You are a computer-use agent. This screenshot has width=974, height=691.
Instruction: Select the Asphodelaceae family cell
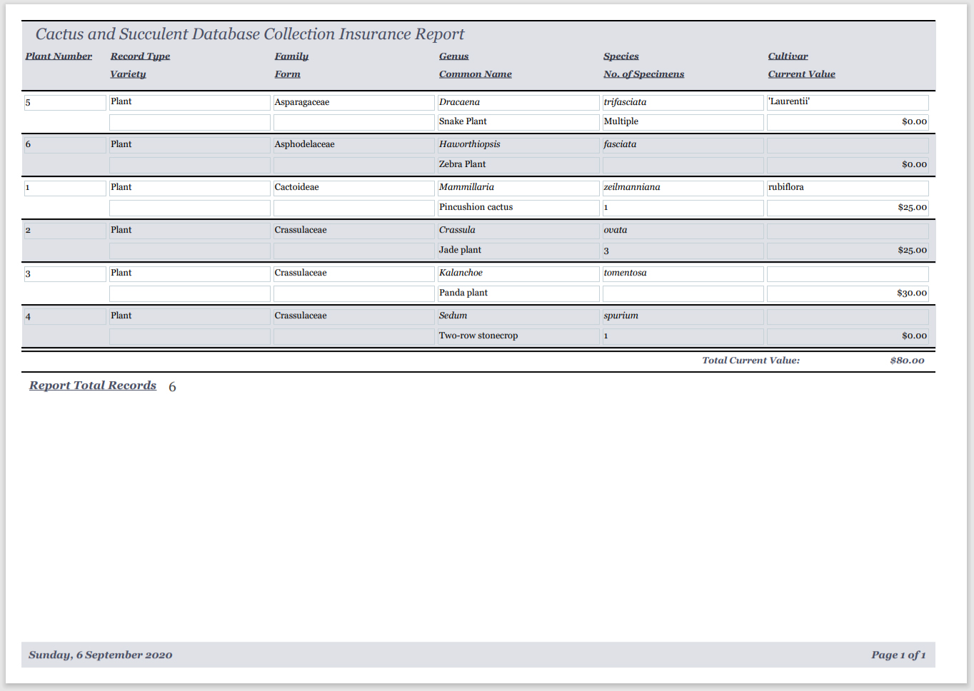(353, 145)
